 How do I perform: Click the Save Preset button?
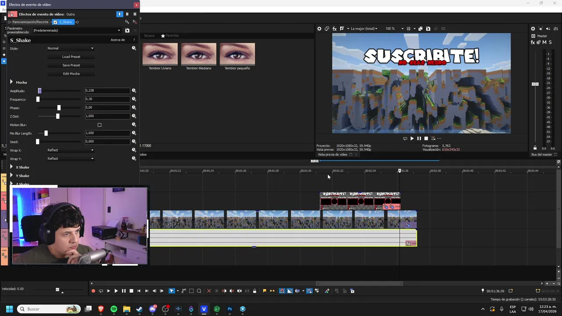pos(71,65)
